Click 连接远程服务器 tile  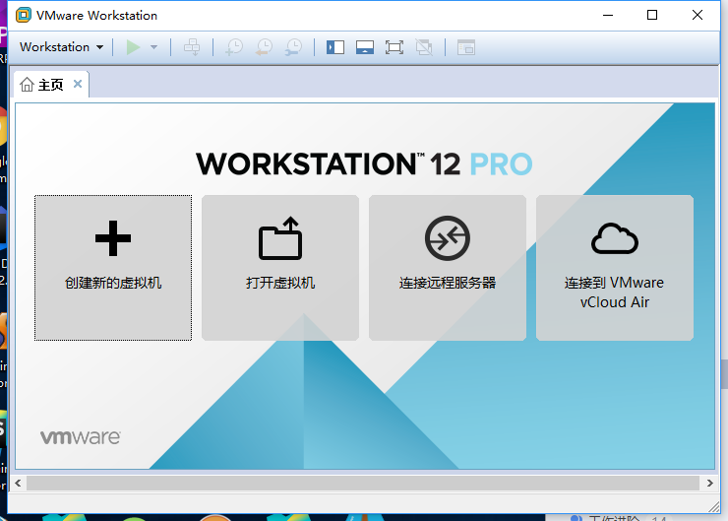coord(448,268)
